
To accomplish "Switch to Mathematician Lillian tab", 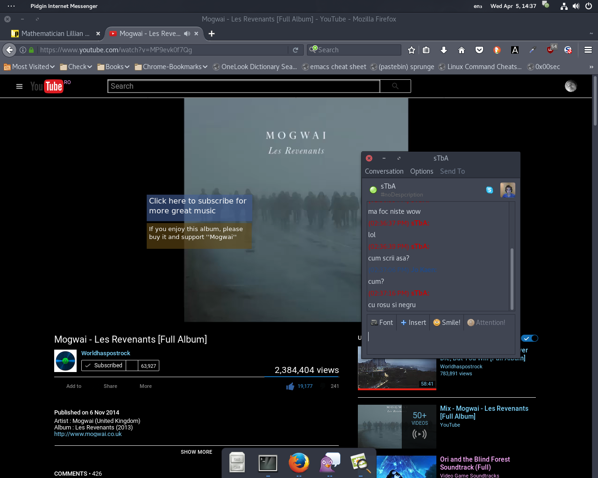I will click(56, 34).
